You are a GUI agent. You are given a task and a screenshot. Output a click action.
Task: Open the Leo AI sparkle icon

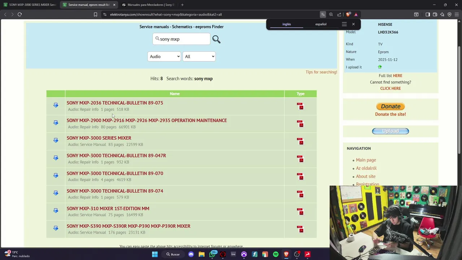[442, 14]
